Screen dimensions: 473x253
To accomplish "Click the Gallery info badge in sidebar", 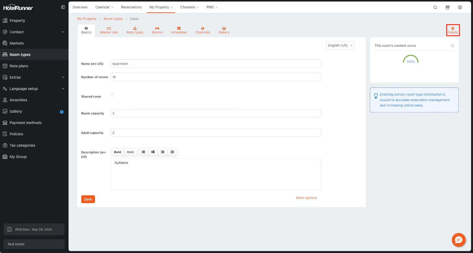I will click(x=61, y=112).
